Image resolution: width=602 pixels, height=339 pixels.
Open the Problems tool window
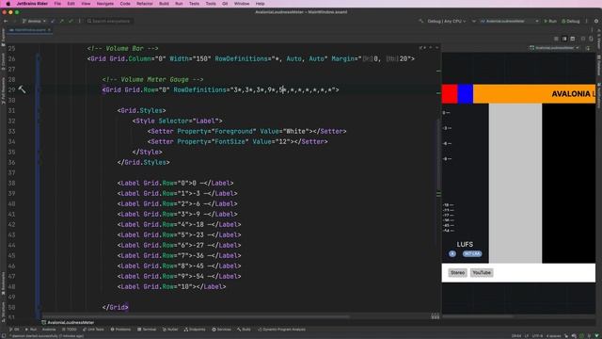pos(120,330)
